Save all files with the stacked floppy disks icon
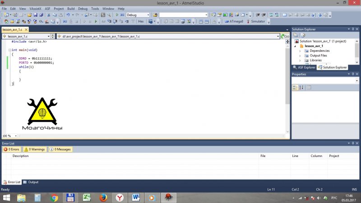This screenshot has width=361, height=203. click(x=41, y=15)
